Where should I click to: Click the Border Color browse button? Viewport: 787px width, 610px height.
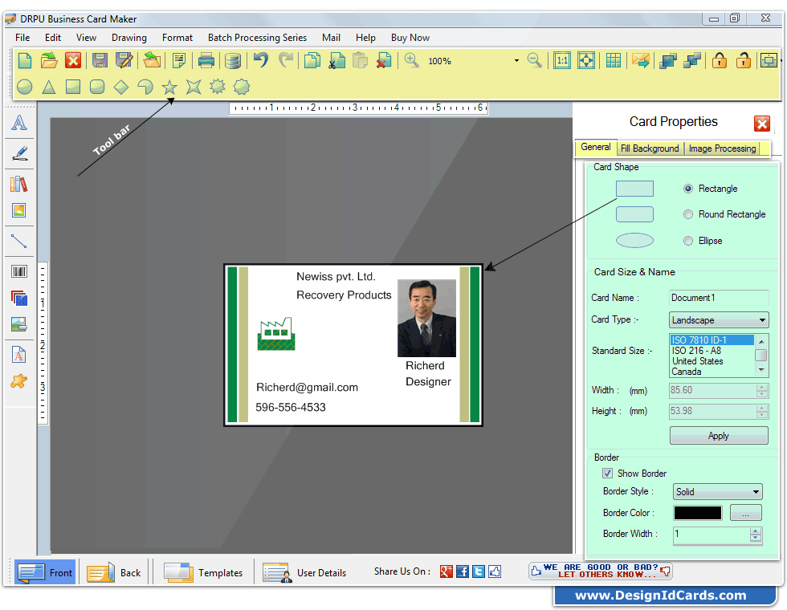pos(746,513)
